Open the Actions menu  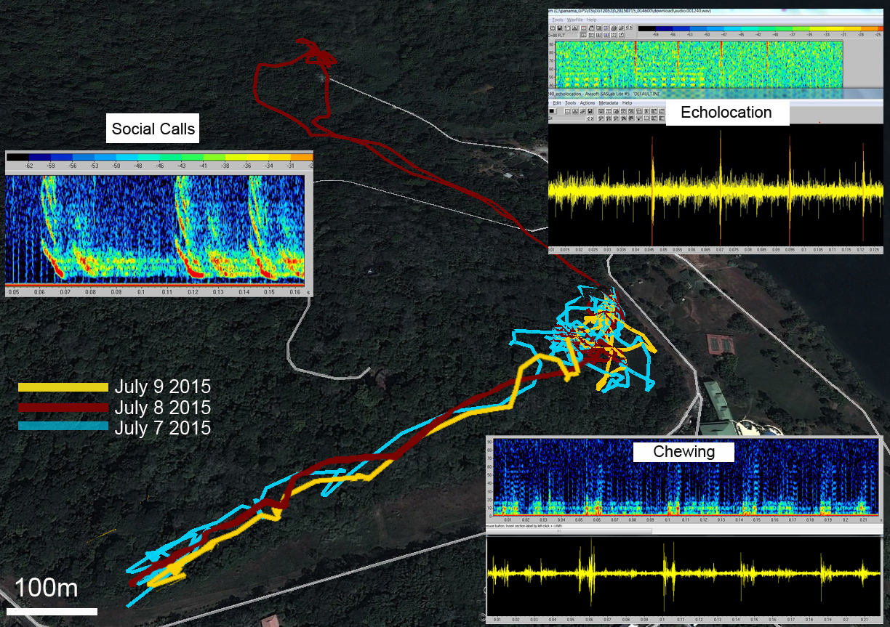point(588,103)
